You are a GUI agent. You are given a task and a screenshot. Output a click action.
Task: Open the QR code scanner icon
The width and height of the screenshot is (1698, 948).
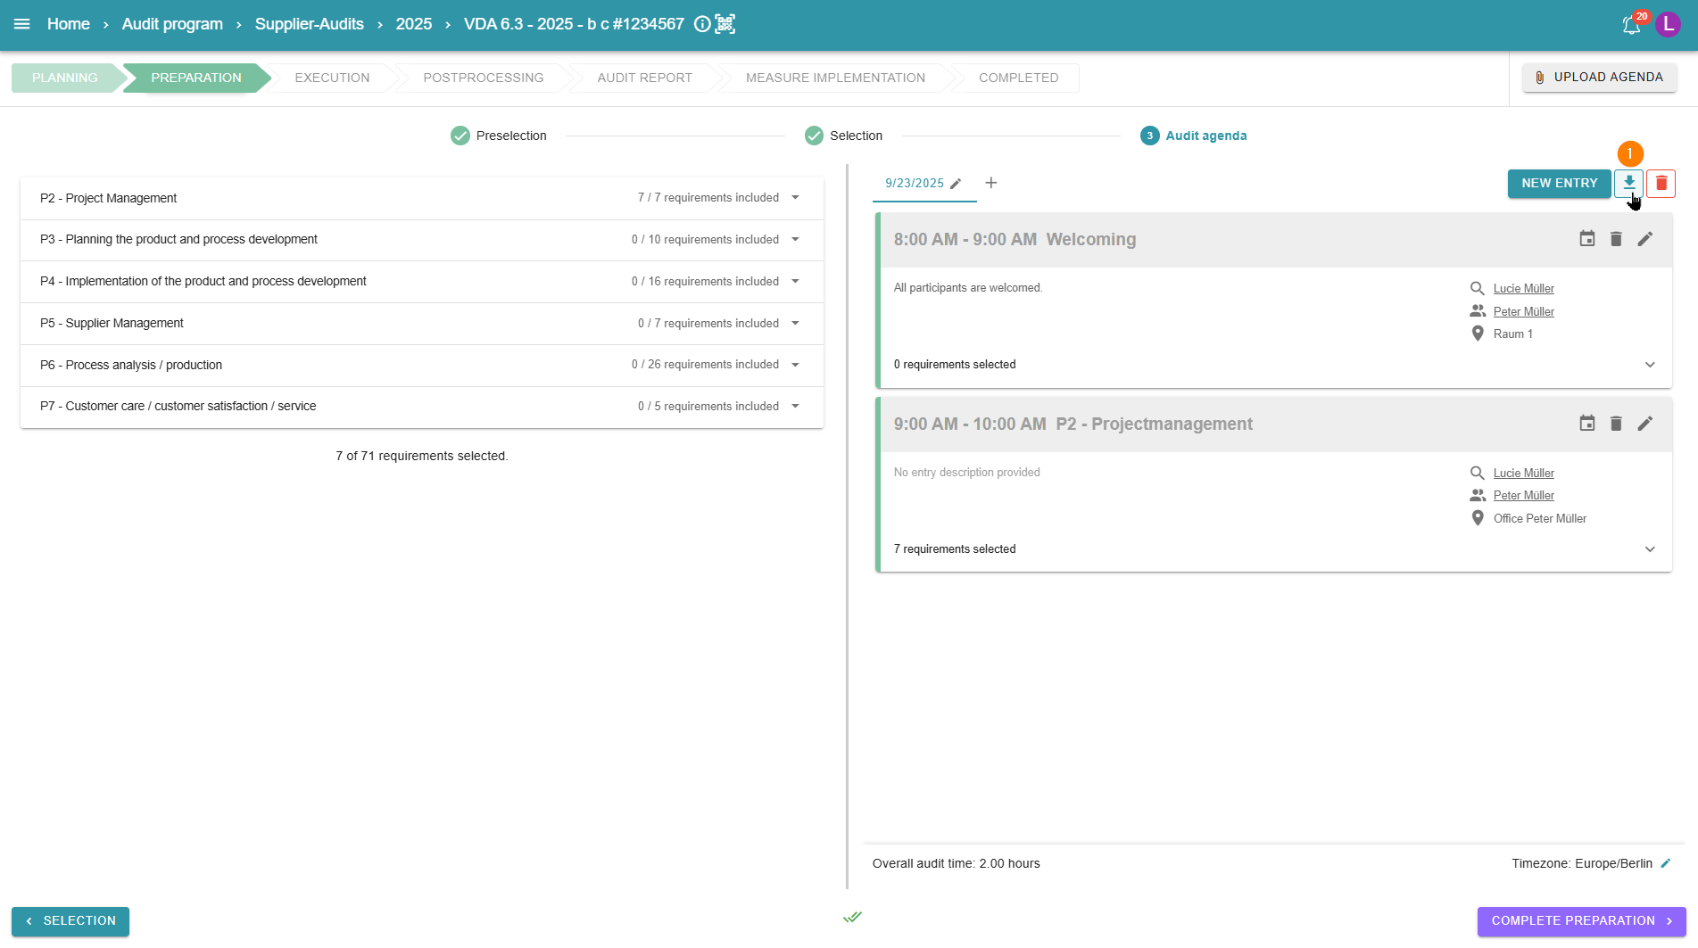click(725, 24)
